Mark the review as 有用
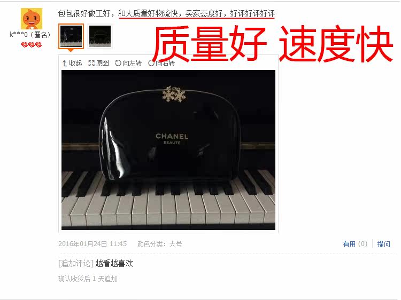Screen dimensions: 401x300 (355, 244)
